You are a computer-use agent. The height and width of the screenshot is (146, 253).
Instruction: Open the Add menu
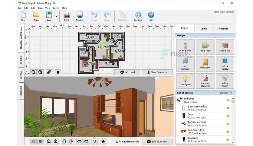(x=33, y=8)
